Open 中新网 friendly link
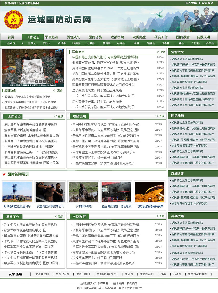 point(129,274)
